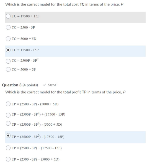This screenshot has height=163, width=155.
Task: Click the label text TC = 17500 + 15P
Action: pos(25,16)
